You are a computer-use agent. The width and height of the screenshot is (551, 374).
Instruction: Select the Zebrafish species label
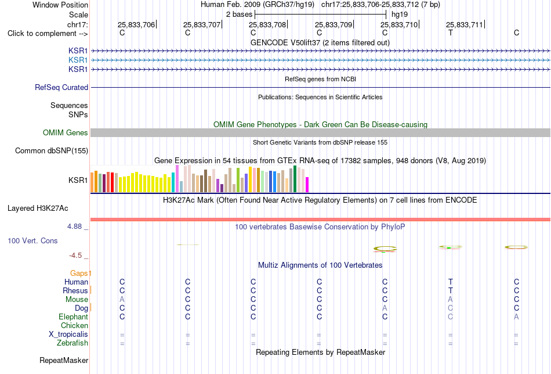[x=72, y=343]
